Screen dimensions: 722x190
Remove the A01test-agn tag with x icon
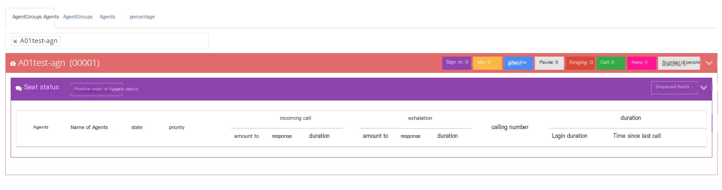15,41
